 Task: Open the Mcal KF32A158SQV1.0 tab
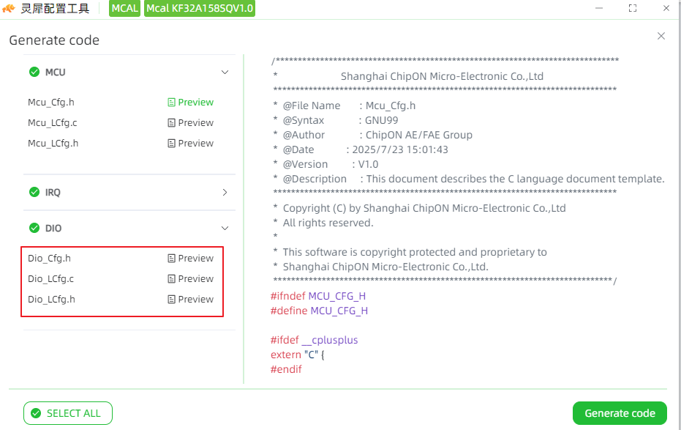coord(200,8)
